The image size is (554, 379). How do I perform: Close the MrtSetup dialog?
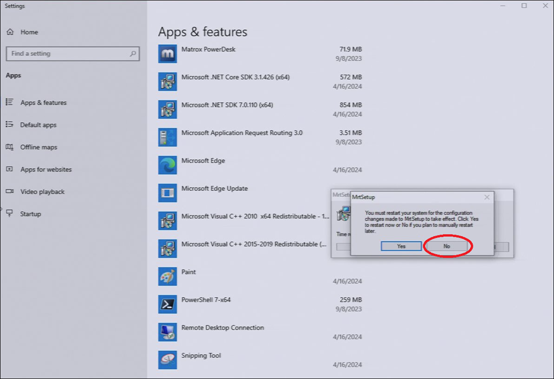pyautogui.click(x=486, y=197)
